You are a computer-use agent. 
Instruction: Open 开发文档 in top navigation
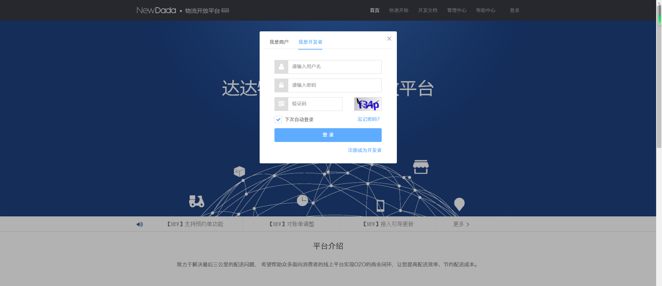[x=428, y=10]
